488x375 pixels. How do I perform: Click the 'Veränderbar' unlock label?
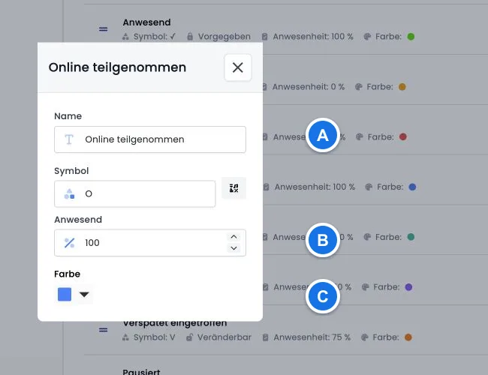tap(224, 337)
